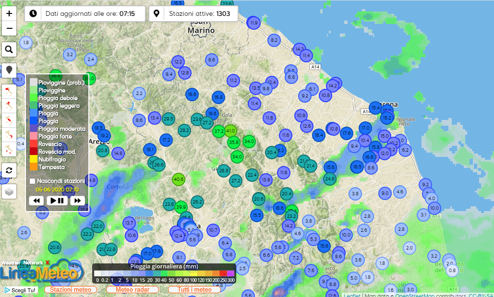This screenshot has width=494, height=297.
Task: Enable the Nascondi stazioni checkbox
Action: (x=32, y=181)
